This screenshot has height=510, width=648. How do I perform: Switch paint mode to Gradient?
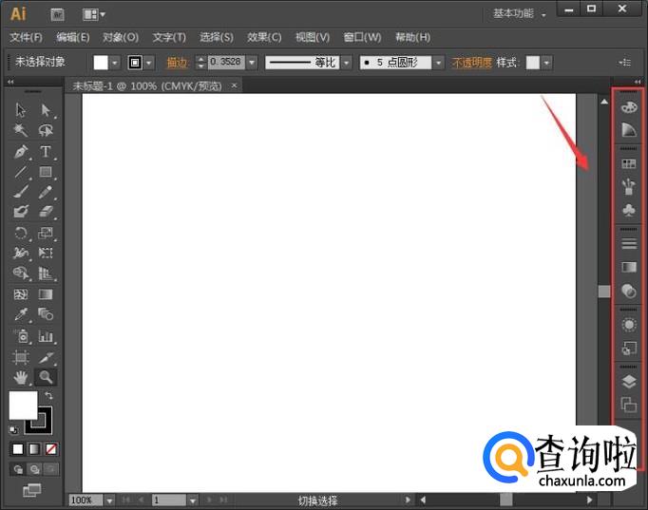34,448
